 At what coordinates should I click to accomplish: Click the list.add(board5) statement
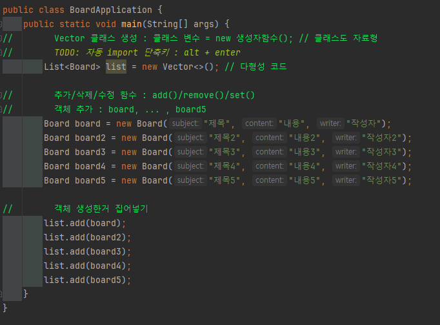pyautogui.click(x=87, y=280)
